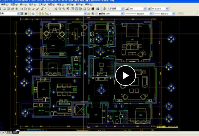
Task: Click the color 250 swatch square
Action: tap(100, 14)
